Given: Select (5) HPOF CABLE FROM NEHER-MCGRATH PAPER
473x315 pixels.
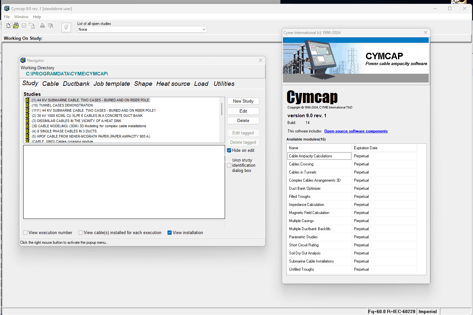Looking at the screenshot, I should click(x=91, y=136).
